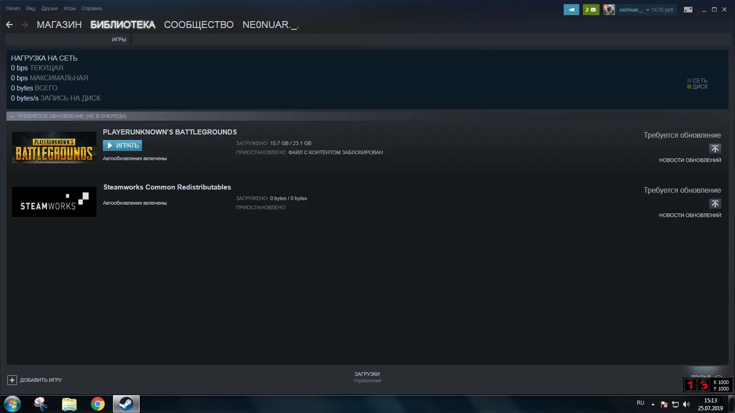Open Steamworks update news link

[x=690, y=215]
